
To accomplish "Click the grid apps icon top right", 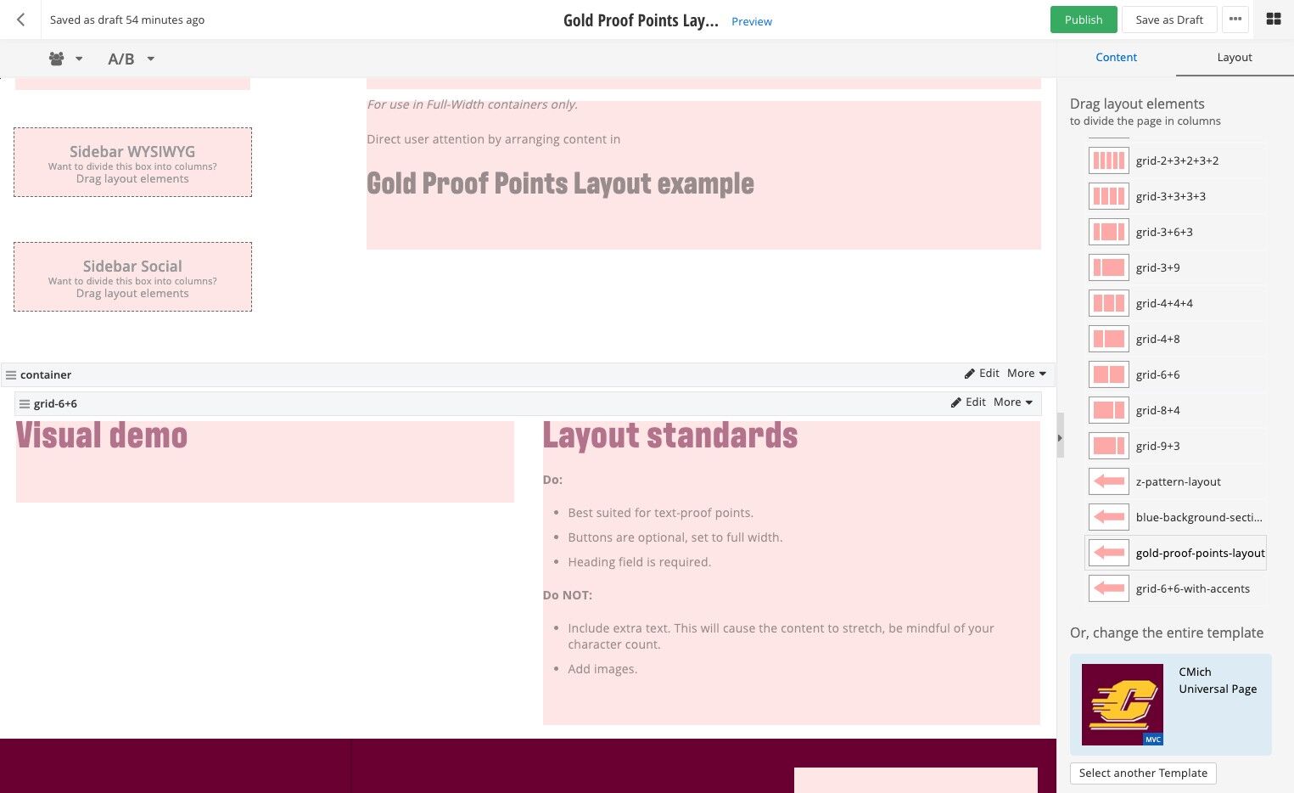I will pyautogui.click(x=1273, y=20).
